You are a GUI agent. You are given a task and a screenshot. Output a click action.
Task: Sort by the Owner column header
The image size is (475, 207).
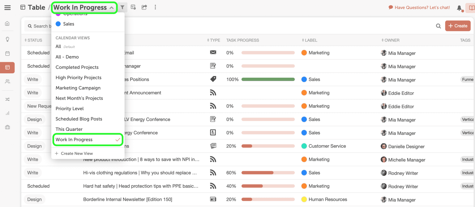point(390,40)
